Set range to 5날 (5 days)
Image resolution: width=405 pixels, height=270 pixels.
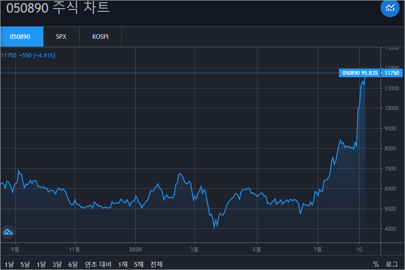click(25, 264)
